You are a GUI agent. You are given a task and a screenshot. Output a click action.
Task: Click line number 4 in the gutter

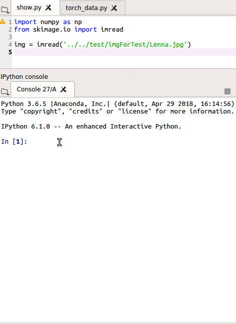click(x=10, y=44)
